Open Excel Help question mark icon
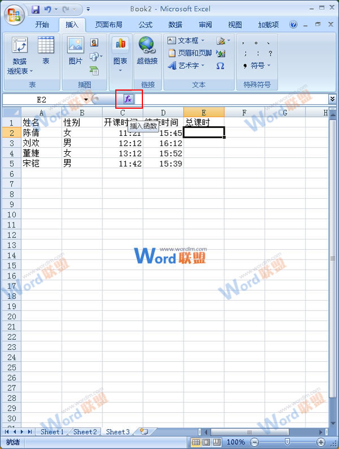Screen dimensions: 339x449 (x=293, y=25)
